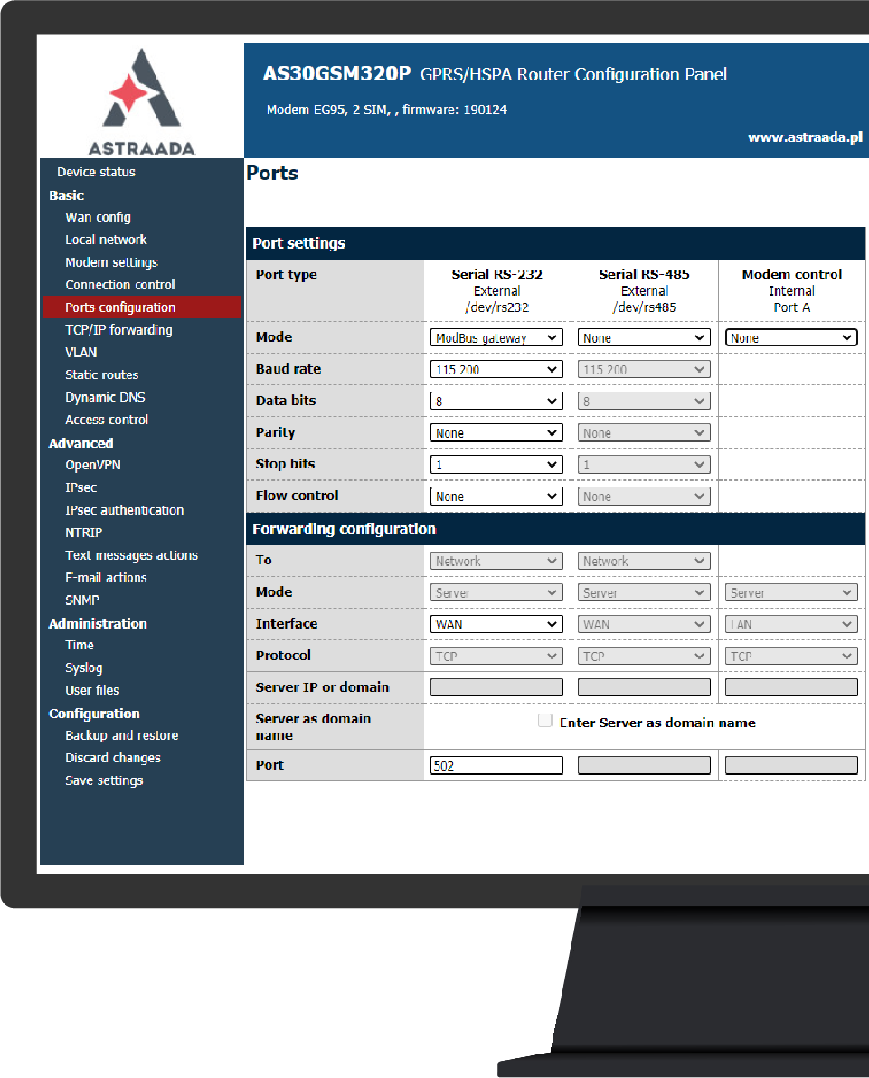Open the www.astraada.pl website link
This screenshot has width=869, height=1078.
[x=804, y=137]
